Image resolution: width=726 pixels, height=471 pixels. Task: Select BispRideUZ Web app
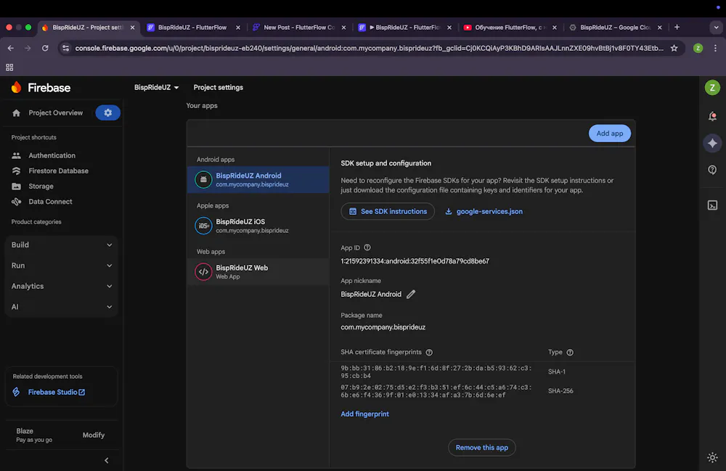(x=258, y=271)
